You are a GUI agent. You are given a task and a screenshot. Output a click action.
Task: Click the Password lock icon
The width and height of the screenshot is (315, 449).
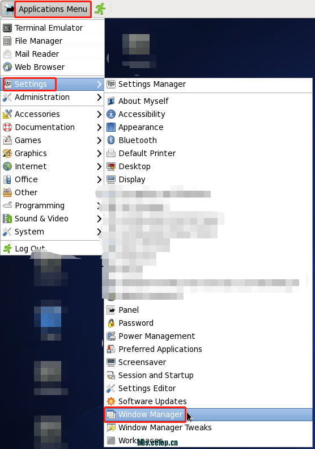point(111,323)
